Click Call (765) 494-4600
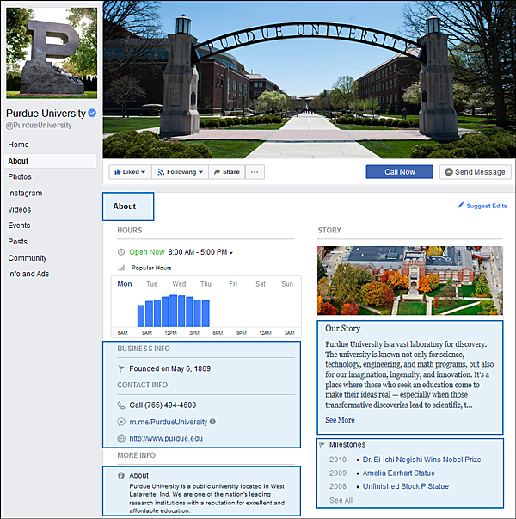Image resolution: width=516 pixels, height=519 pixels. [163, 405]
